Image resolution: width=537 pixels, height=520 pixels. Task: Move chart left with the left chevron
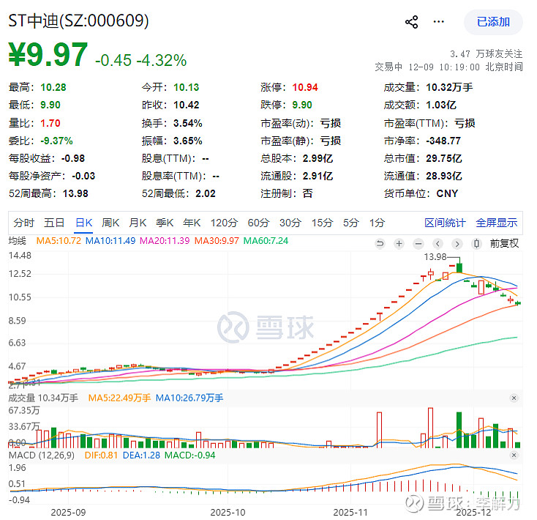point(438,244)
